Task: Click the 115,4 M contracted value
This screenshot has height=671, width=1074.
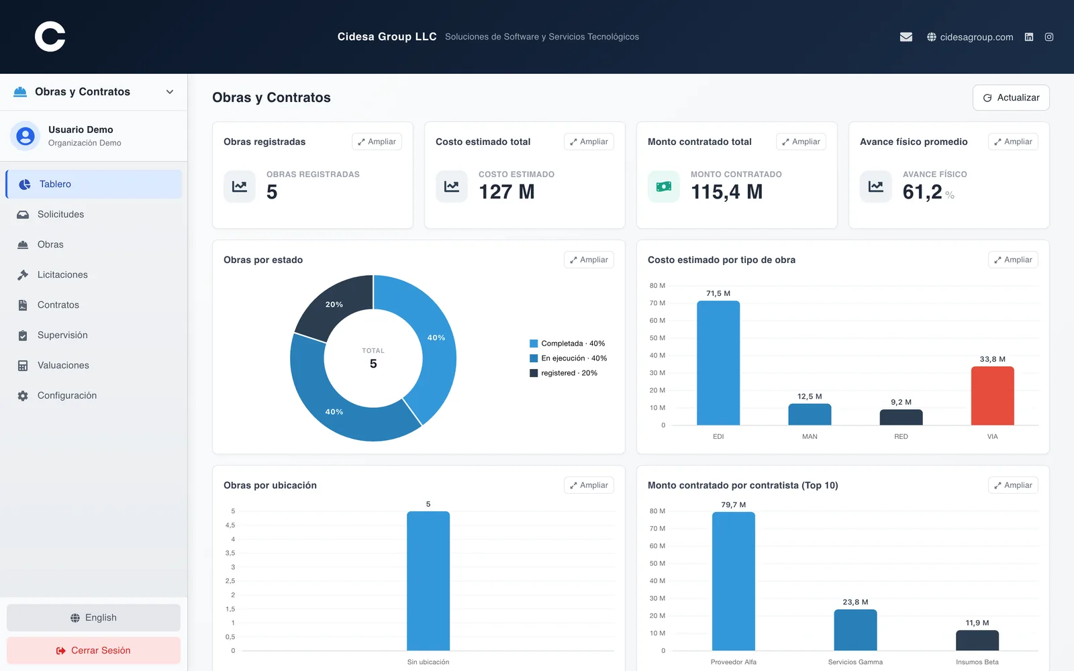Action: [727, 192]
